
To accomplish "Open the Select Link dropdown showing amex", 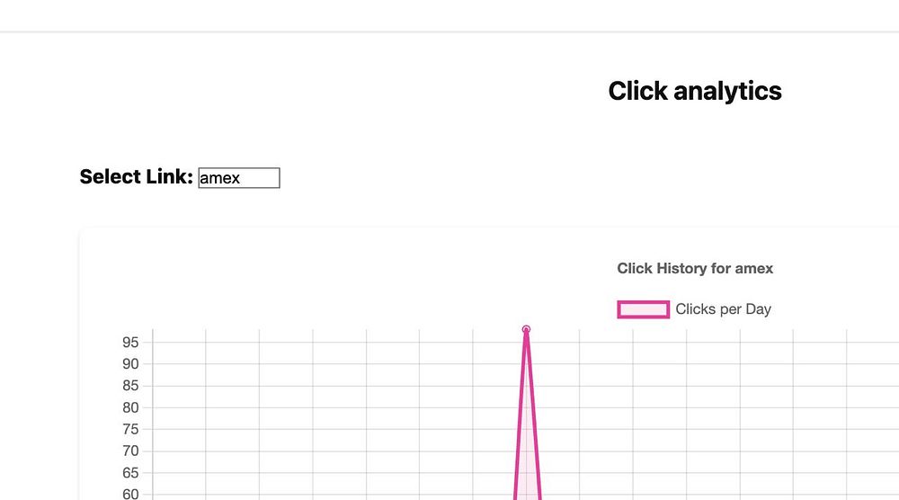I will 239,178.
